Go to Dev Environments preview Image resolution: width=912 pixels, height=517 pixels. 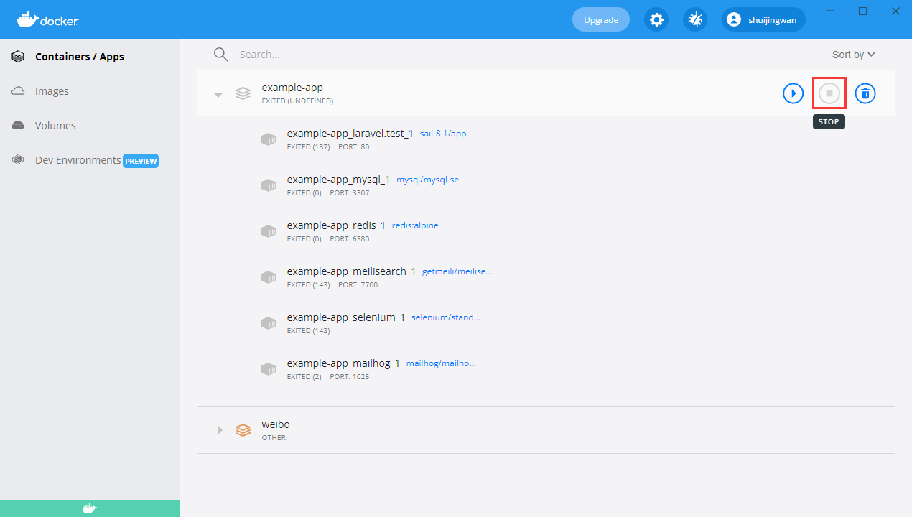coord(78,160)
